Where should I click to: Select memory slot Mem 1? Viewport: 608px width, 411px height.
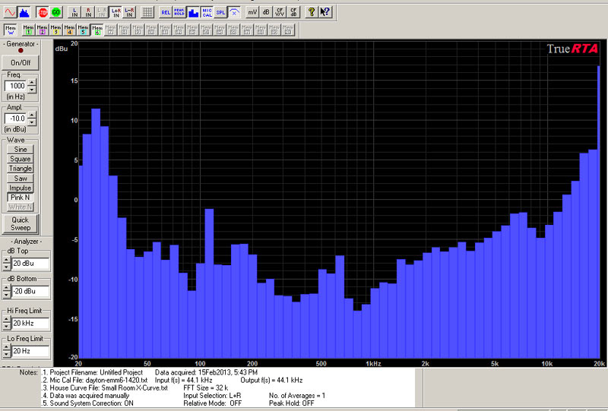27,30
